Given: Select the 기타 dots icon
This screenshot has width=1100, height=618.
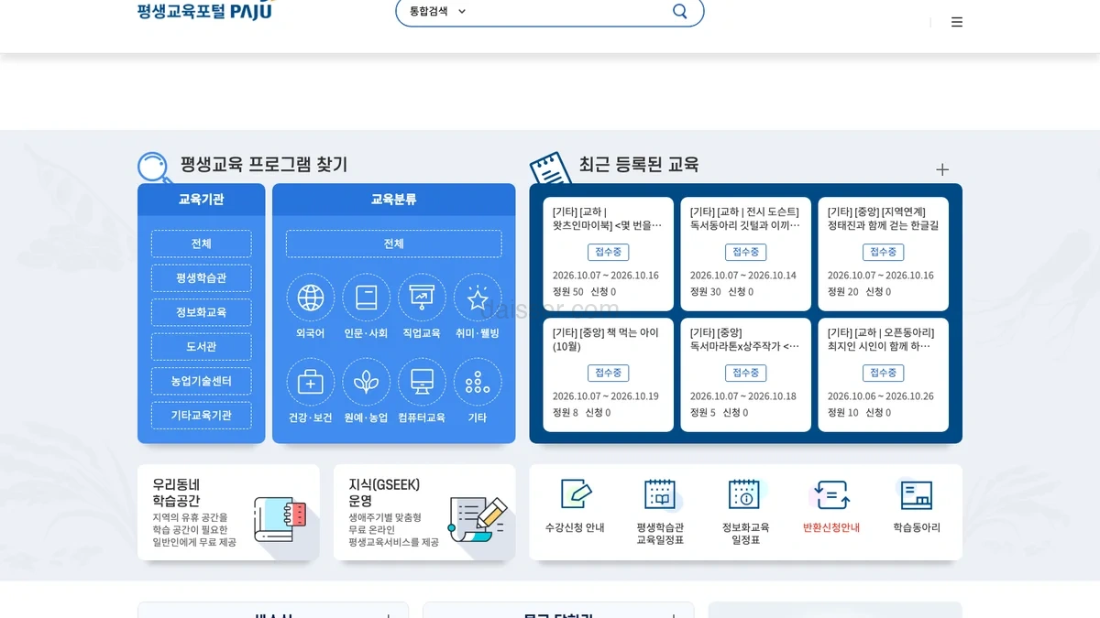Looking at the screenshot, I should click(x=478, y=382).
